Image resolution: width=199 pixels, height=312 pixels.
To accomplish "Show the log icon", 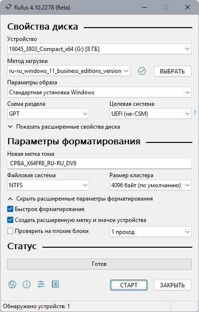I will pos(55,284).
